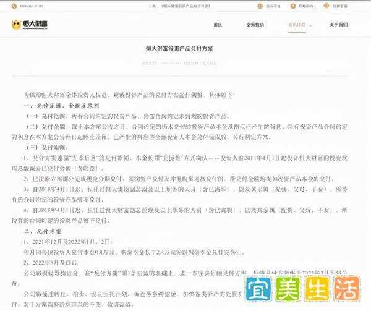Open the 投诉平台 text link
Viewport: 371px width, 311px height.
pyautogui.click(x=273, y=6)
